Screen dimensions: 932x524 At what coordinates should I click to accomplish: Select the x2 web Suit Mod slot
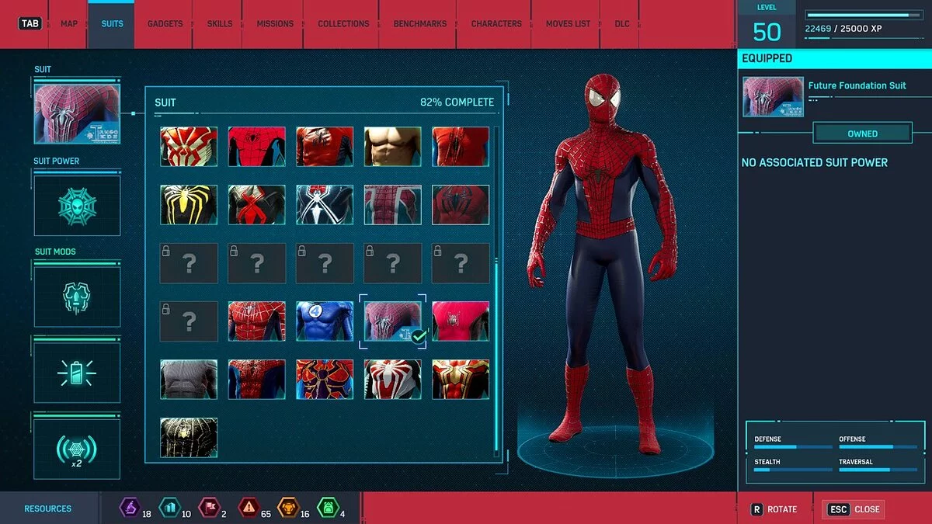pos(77,449)
